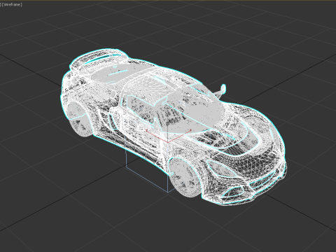
Task: Select the wireframe car model in the viewport
Action: pos(173,127)
